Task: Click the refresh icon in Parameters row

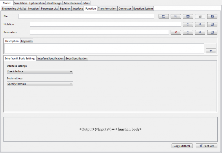Action: [x=188, y=32]
